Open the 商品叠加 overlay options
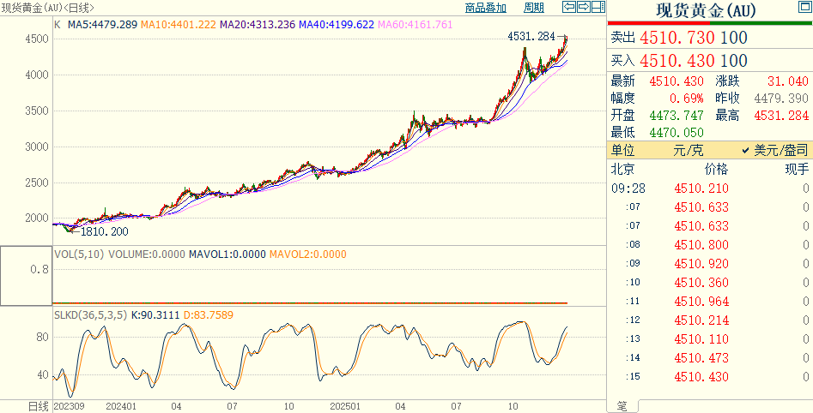 (x=485, y=8)
